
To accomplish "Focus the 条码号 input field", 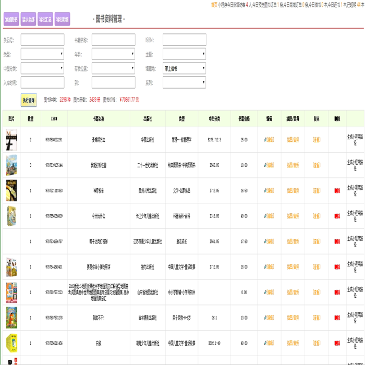I will (x=42, y=40).
